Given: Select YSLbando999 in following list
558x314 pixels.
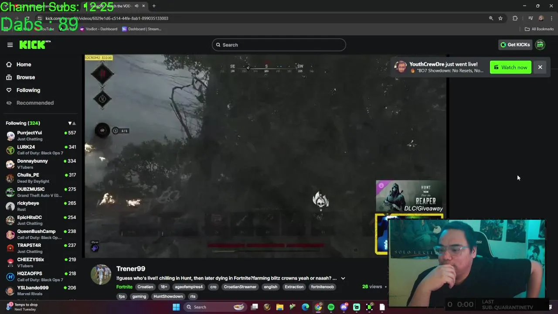Looking at the screenshot, I should (41, 290).
